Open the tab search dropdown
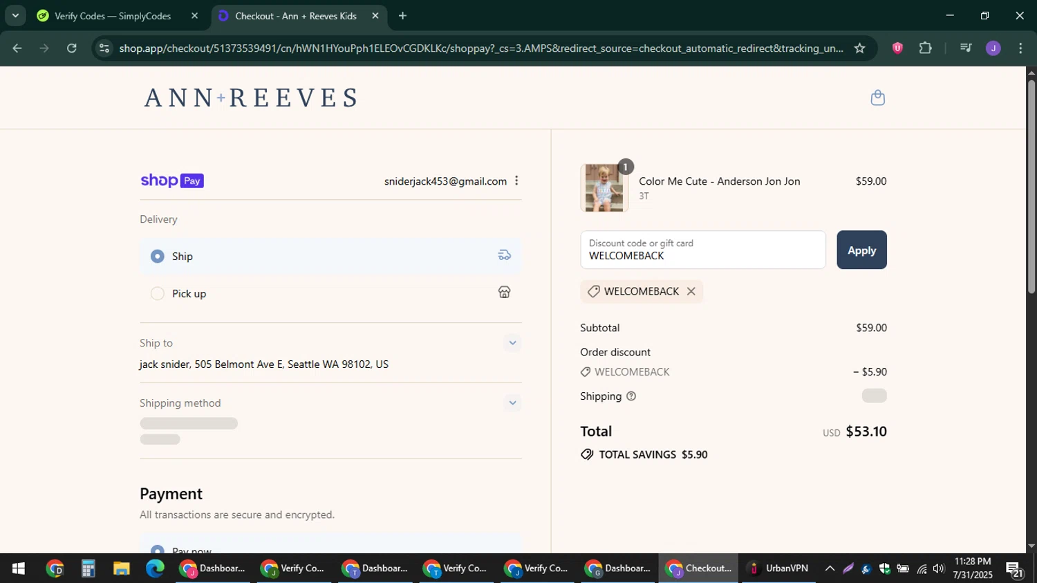 [x=15, y=16]
